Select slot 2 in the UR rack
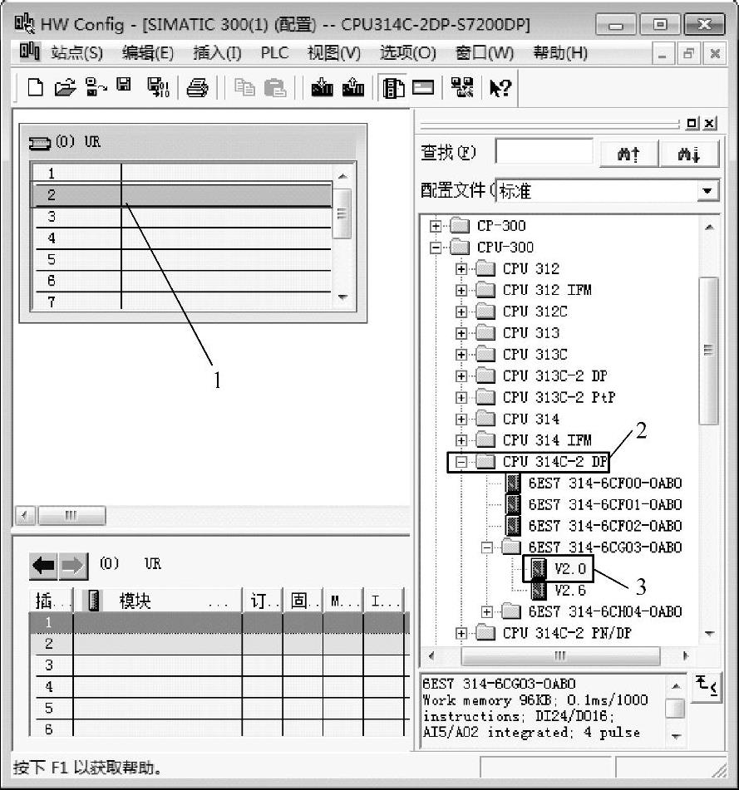 point(183,195)
